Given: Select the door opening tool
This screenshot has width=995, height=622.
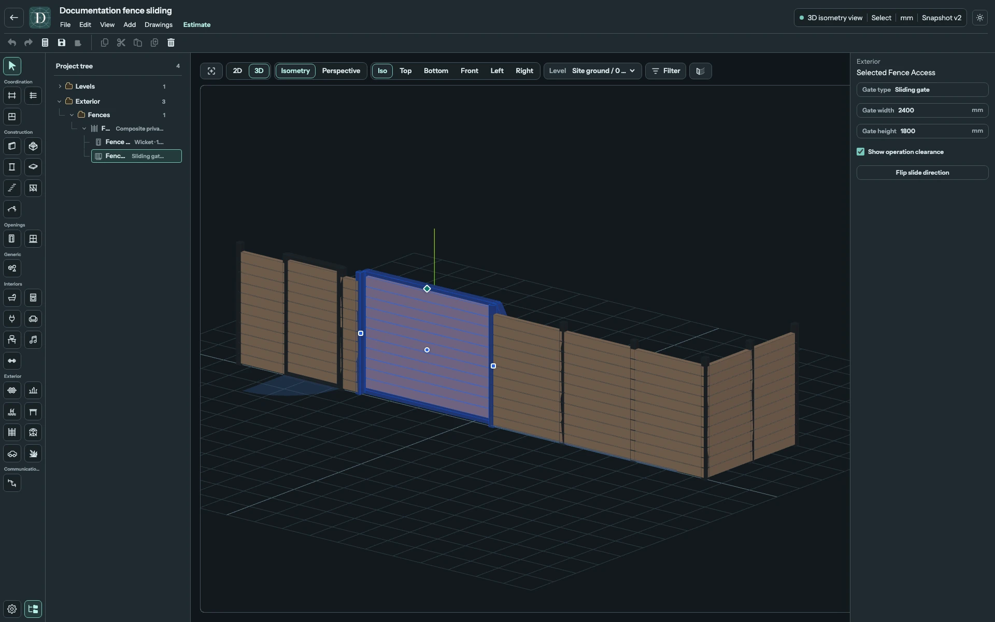Looking at the screenshot, I should [x=12, y=239].
